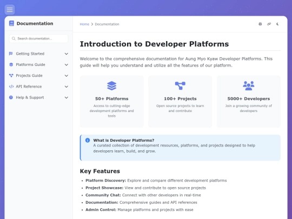Click the Platforms Guide layers icon

(11, 65)
